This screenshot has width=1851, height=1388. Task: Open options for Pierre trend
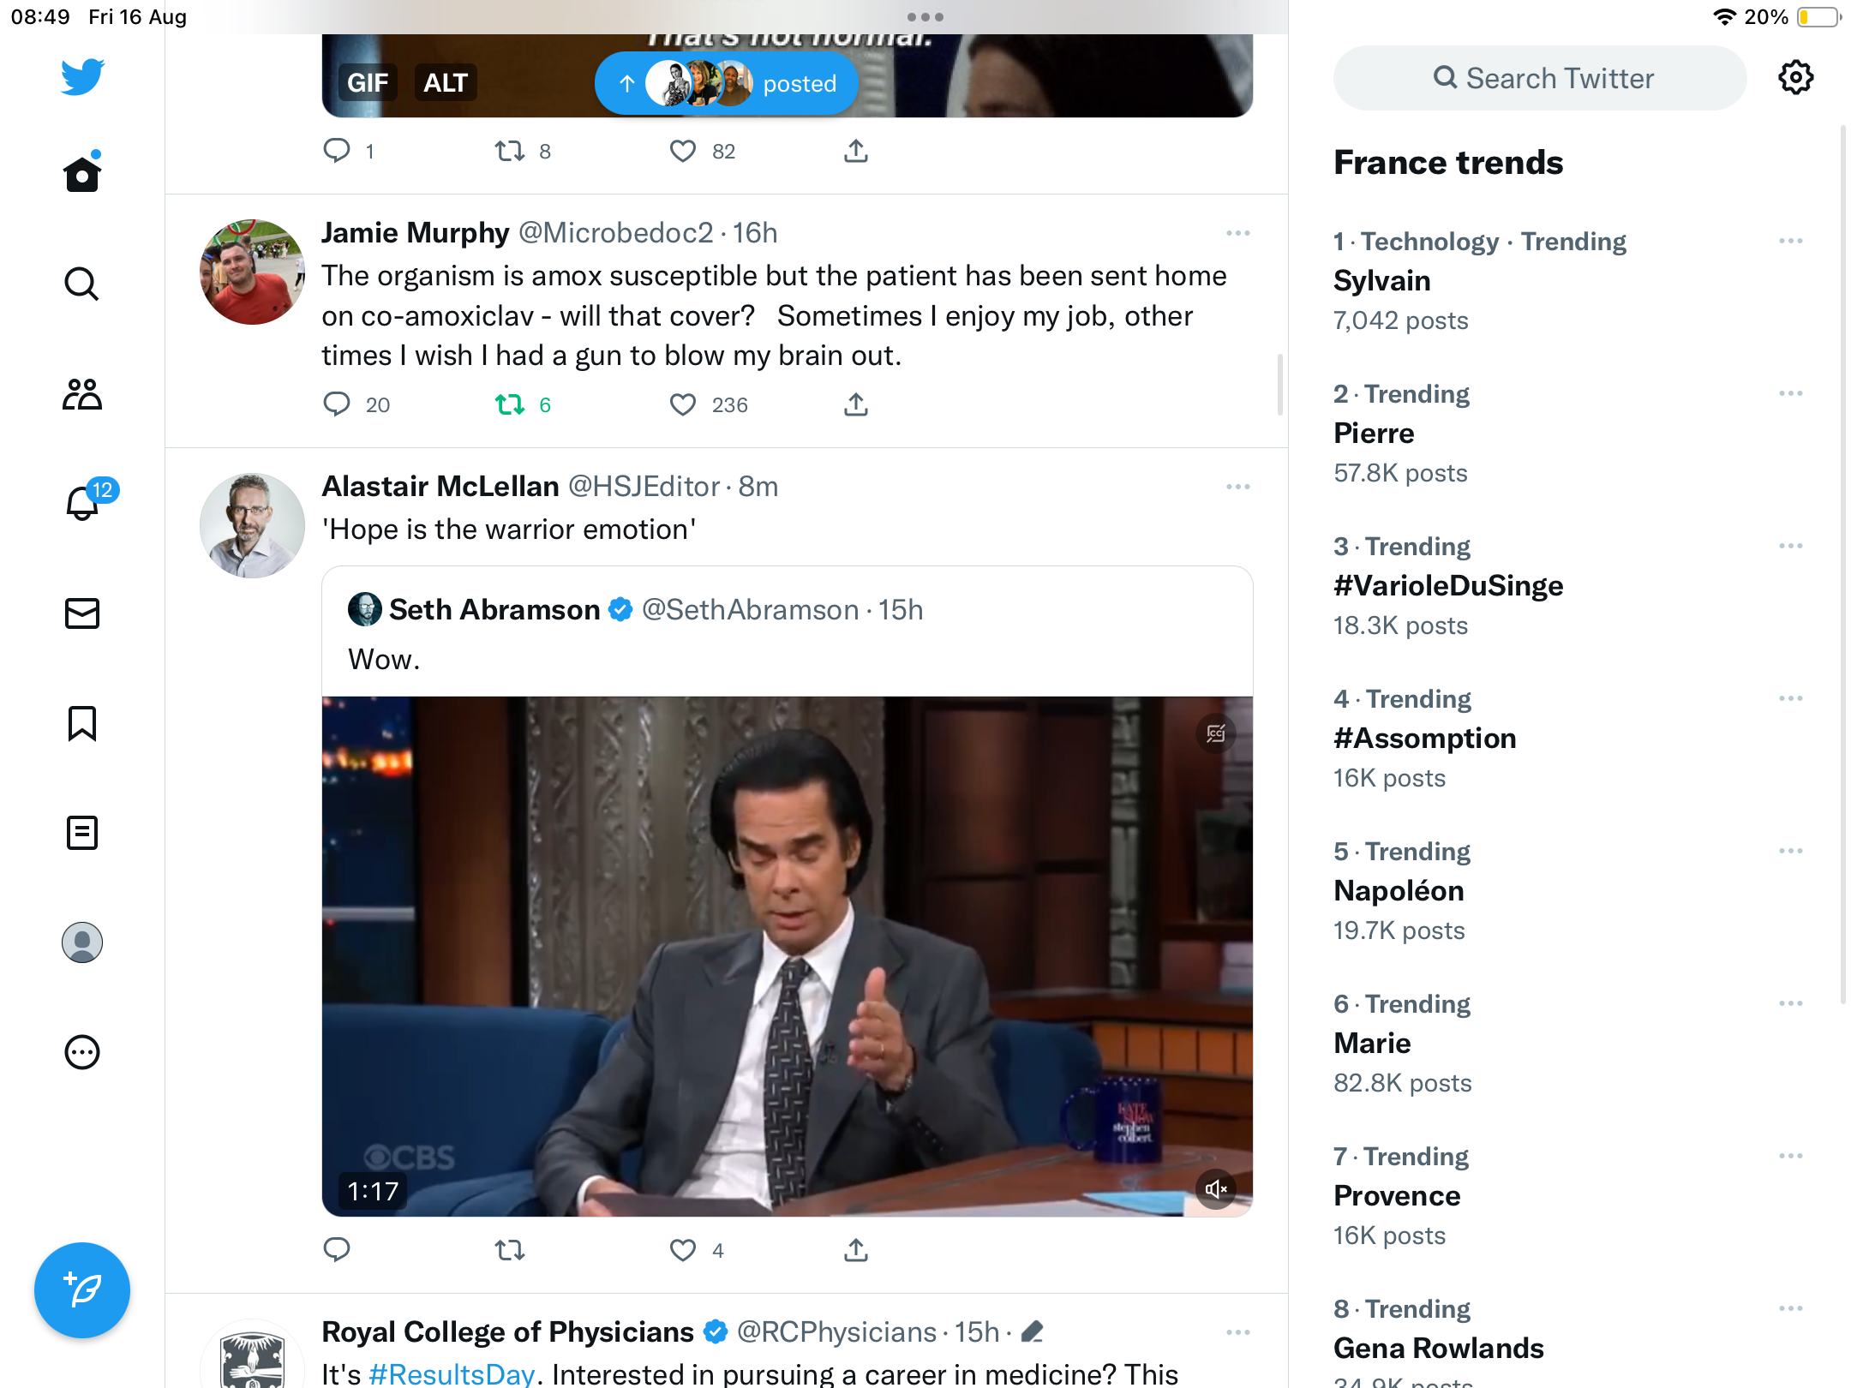tap(1791, 394)
